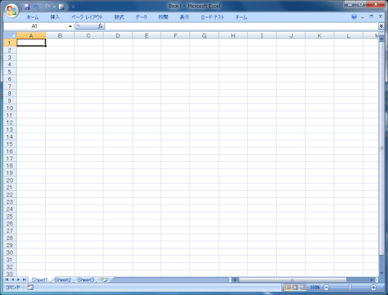Switch to Normal view button
Viewport: 388px width, 295px height.
click(x=288, y=287)
